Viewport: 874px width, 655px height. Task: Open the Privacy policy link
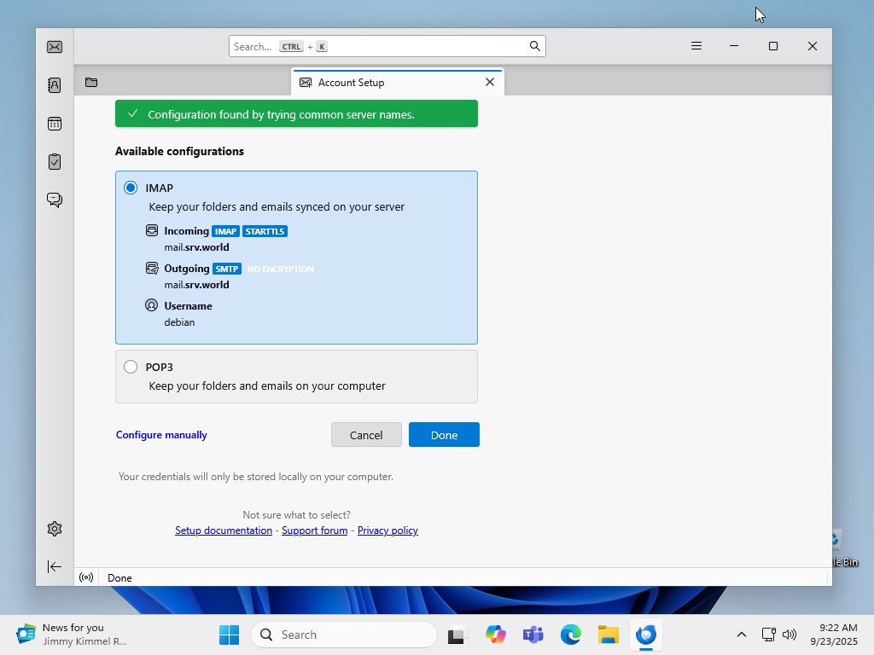(x=387, y=530)
